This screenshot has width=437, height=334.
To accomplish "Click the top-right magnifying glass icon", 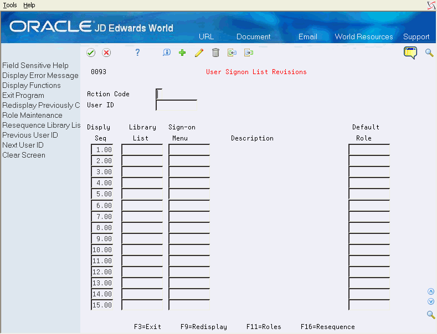I will pyautogui.click(x=429, y=53).
